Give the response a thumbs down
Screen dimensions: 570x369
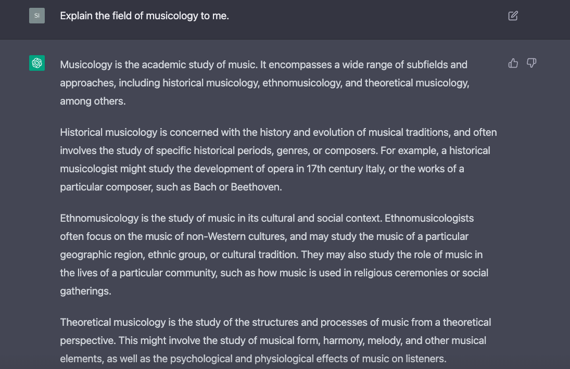[531, 63]
